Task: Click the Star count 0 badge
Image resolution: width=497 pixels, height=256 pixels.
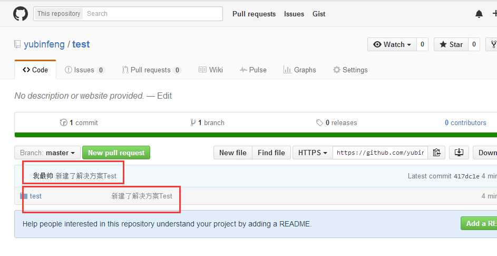Action: (474, 44)
